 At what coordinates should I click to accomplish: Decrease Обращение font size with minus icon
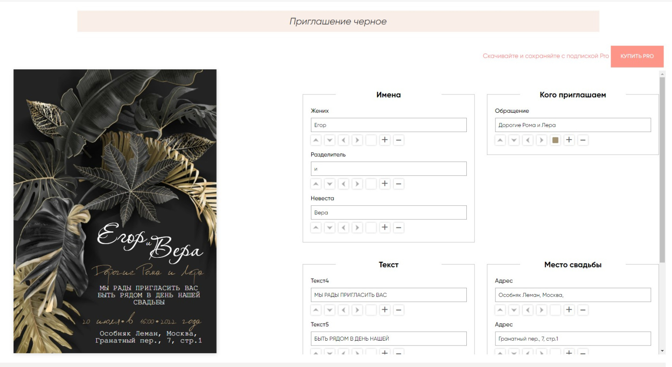pyautogui.click(x=583, y=140)
